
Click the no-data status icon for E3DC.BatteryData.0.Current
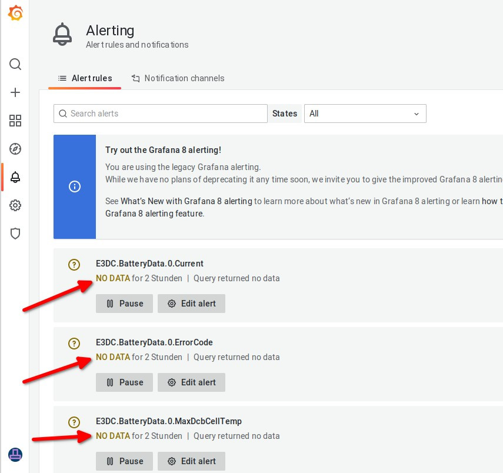pyautogui.click(x=74, y=265)
